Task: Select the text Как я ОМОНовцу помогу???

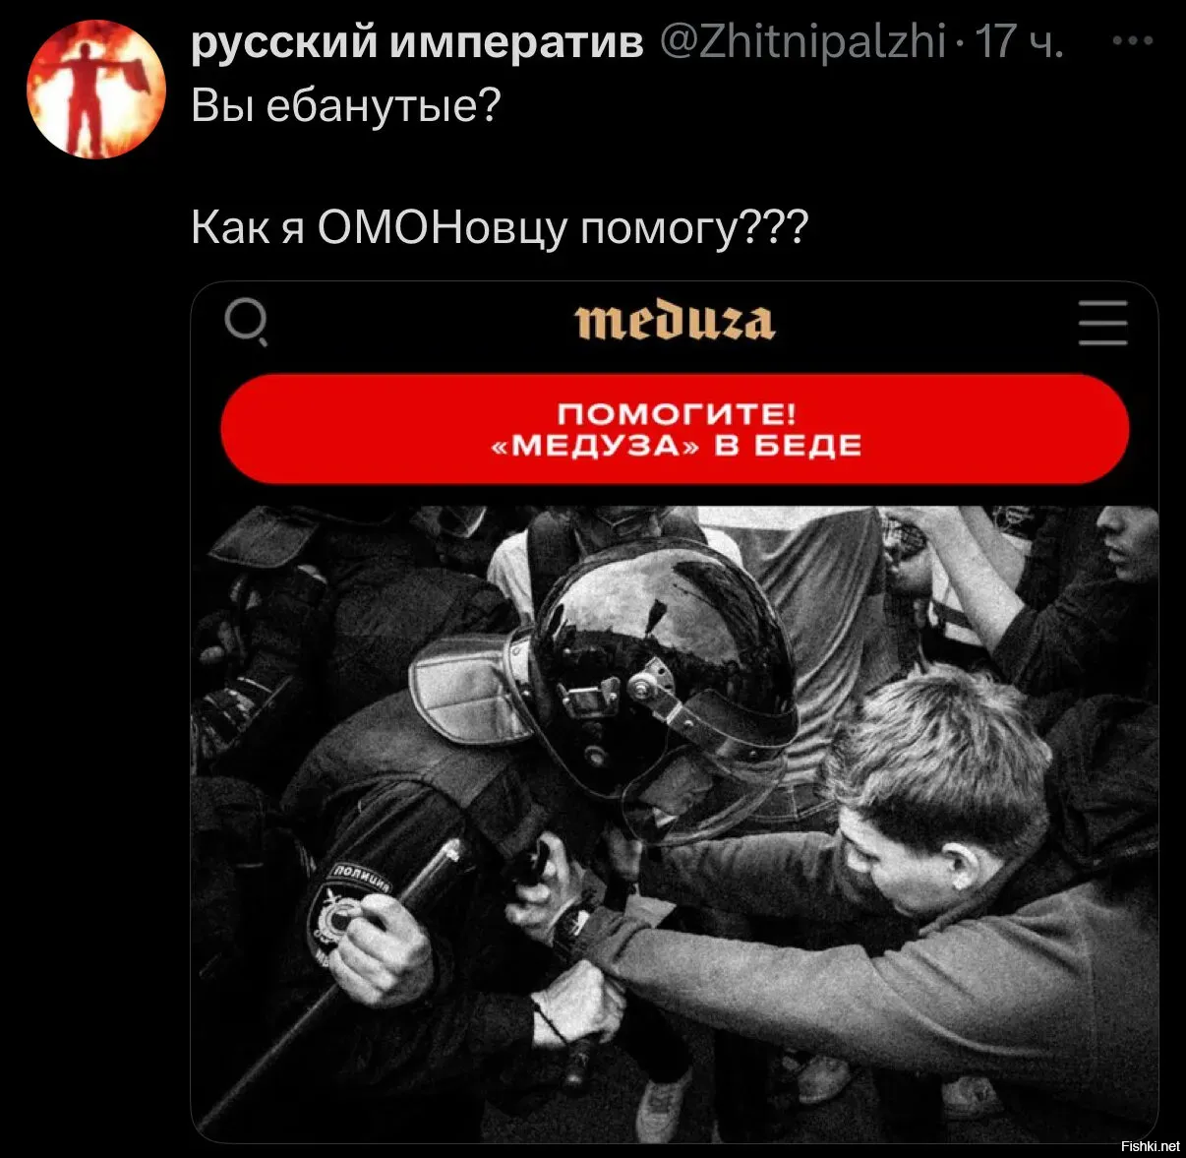Action: click(x=500, y=228)
